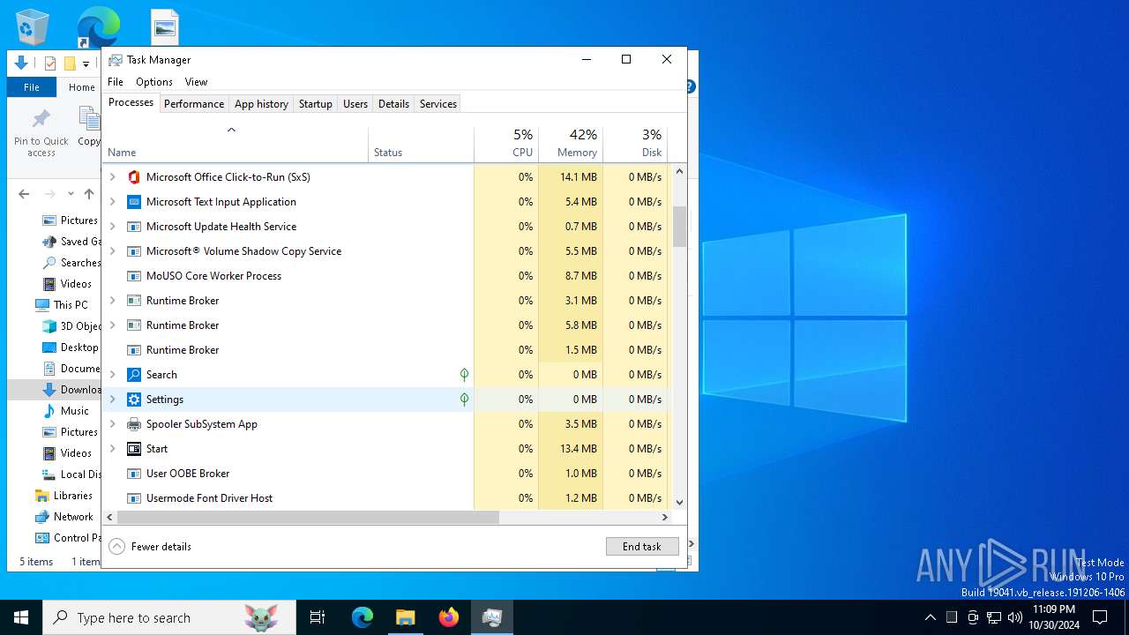Viewport: 1129px width, 635px height.
Task: Click the Volume Shadow Copy Service icon
Action: click(134, 251)
